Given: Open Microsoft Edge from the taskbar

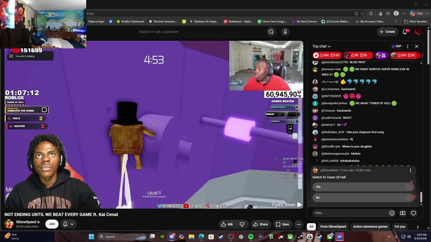Looking at the screenshot, I should tap(201, 237).
